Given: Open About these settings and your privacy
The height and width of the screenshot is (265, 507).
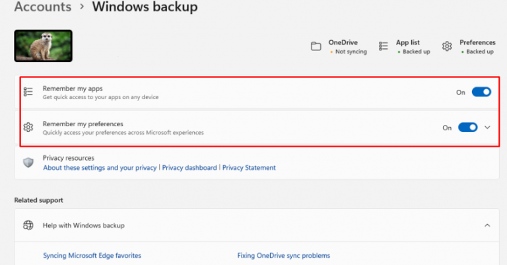Looking at the screenshot, I should point(100,168).
